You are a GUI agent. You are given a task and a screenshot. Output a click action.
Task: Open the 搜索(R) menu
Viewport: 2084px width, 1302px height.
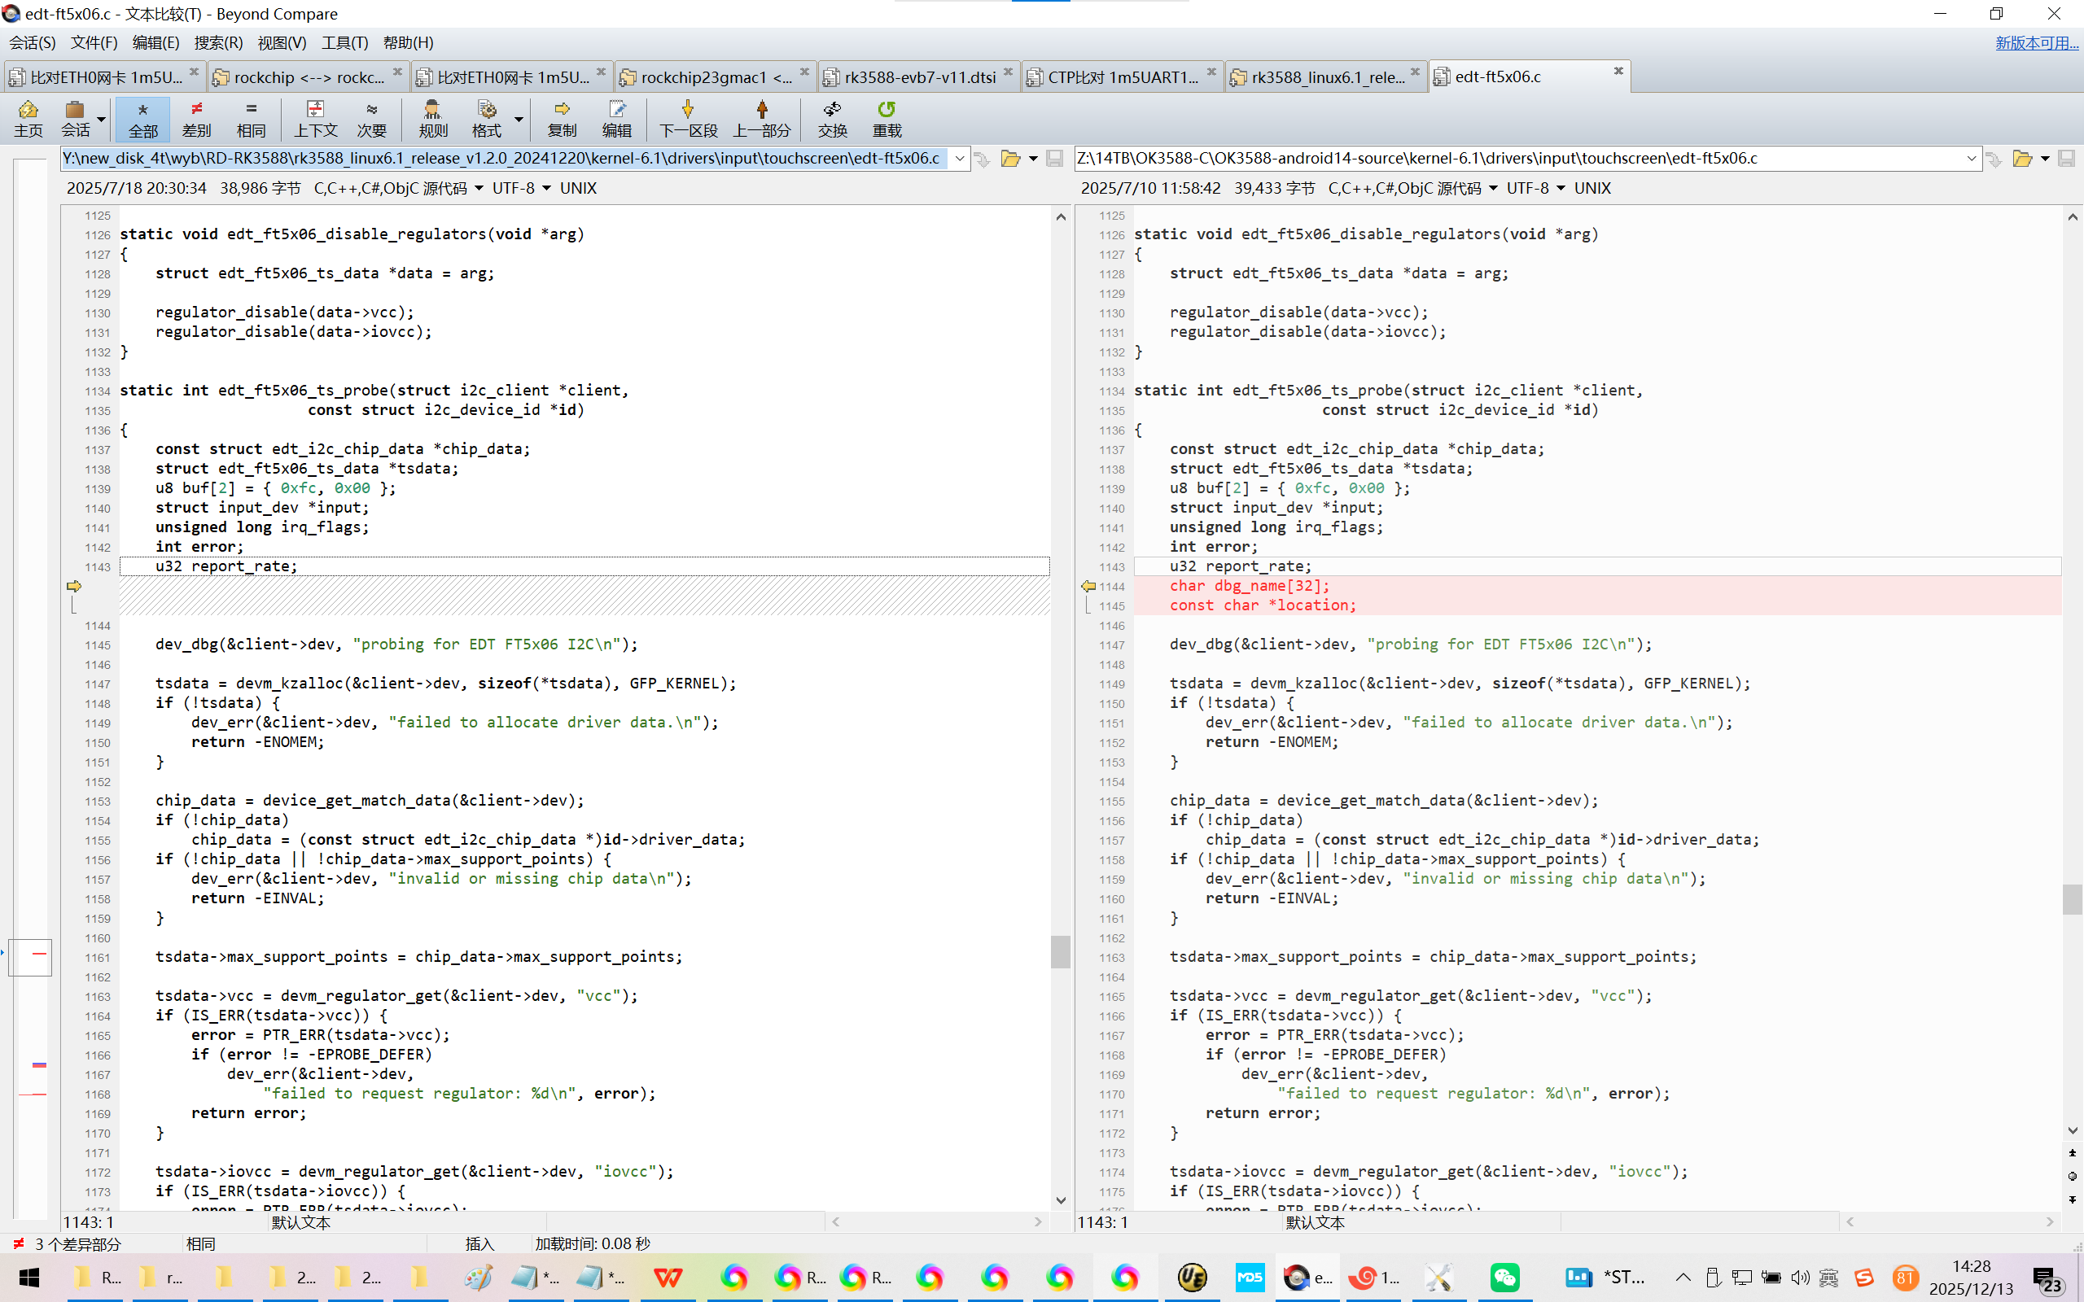coord(218,42)
